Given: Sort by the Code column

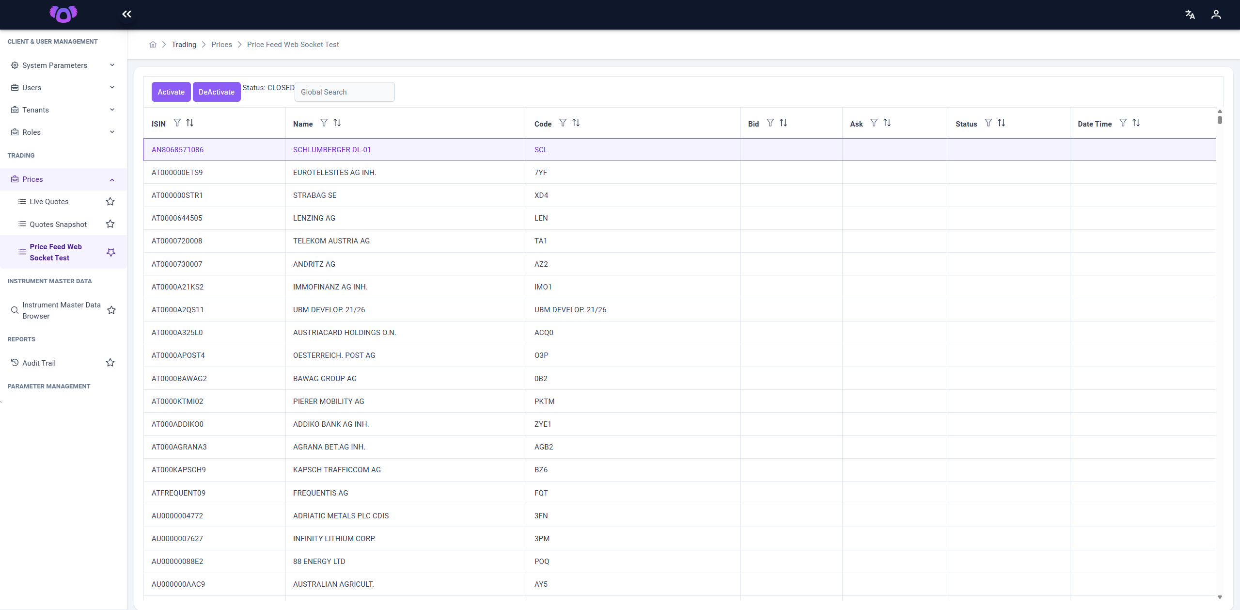Looking at the screenshot, I should coord(576,123).
